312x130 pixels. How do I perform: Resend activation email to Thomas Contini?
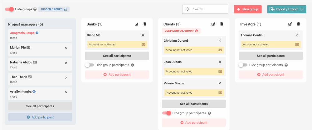[x=297, y=44]
